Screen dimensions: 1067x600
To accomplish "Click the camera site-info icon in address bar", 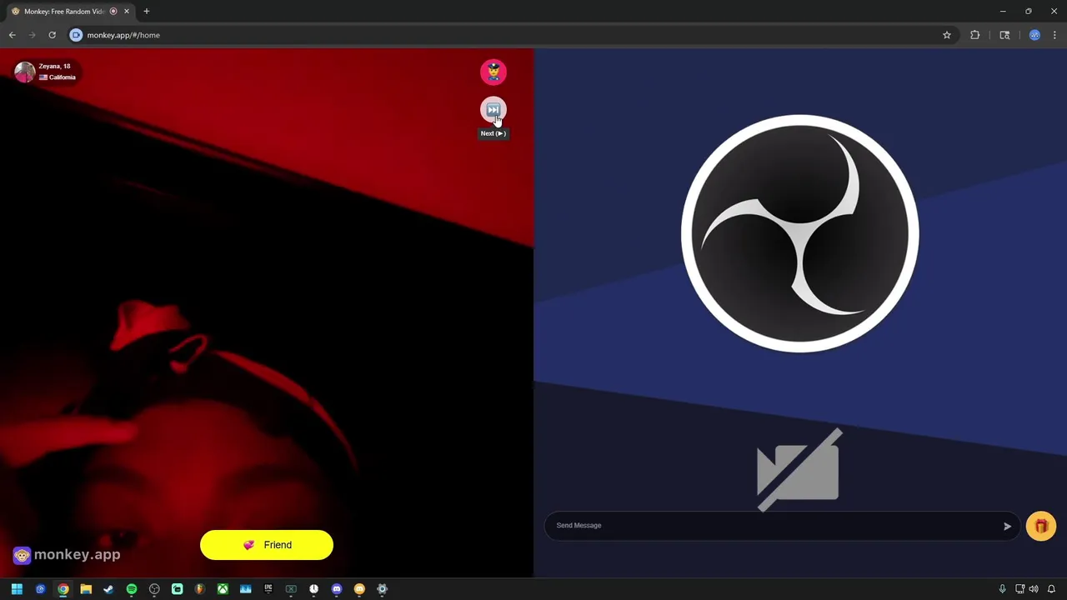I will 76,35.
